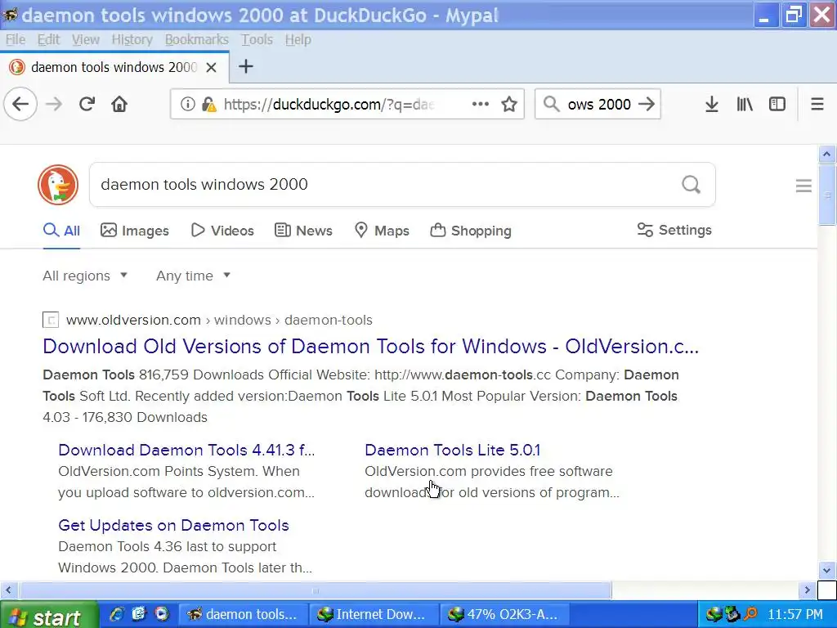Viewport: 837px width, 628px height.
Task: Switch to Maps results
Action: (x=382, y=231)
